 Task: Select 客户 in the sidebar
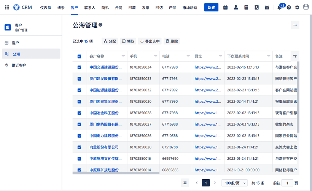click(x=31, y=43)
